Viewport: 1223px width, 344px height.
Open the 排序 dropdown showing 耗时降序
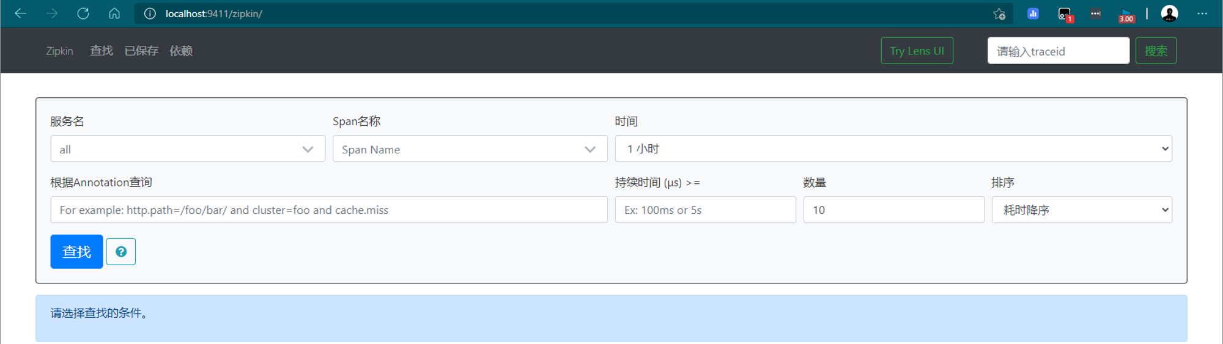(x=1082, y=210)
